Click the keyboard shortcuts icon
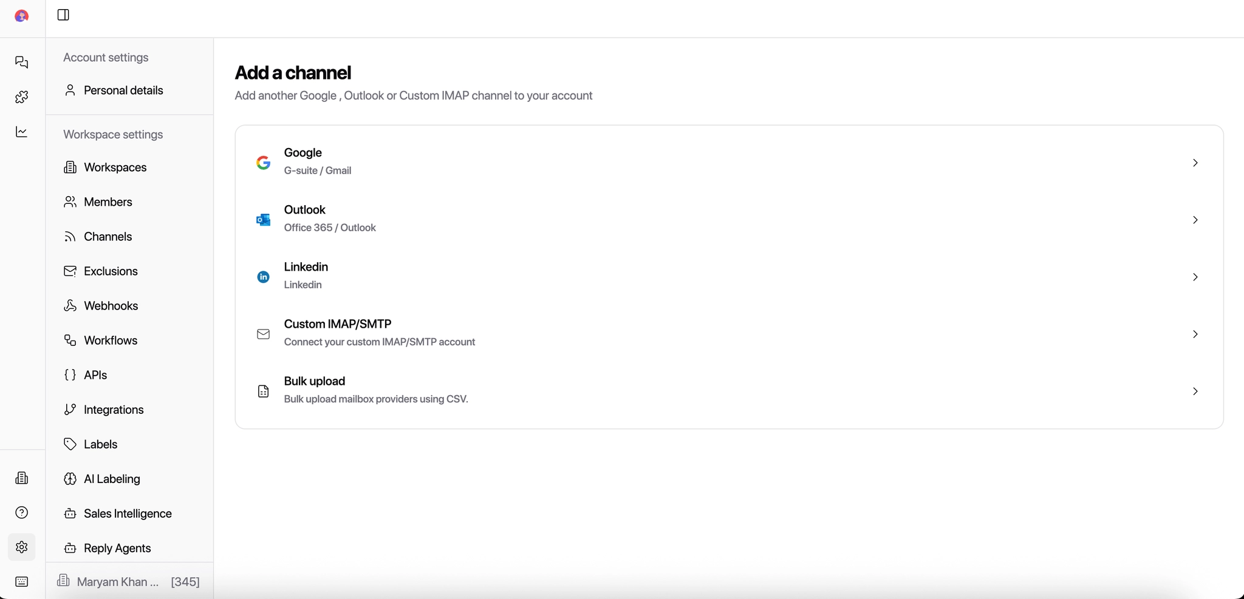1244x599 pixels. pyautogui.click(x=22, y=581)
